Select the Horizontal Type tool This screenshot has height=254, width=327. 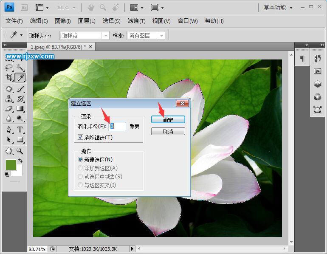click(20, 130)
